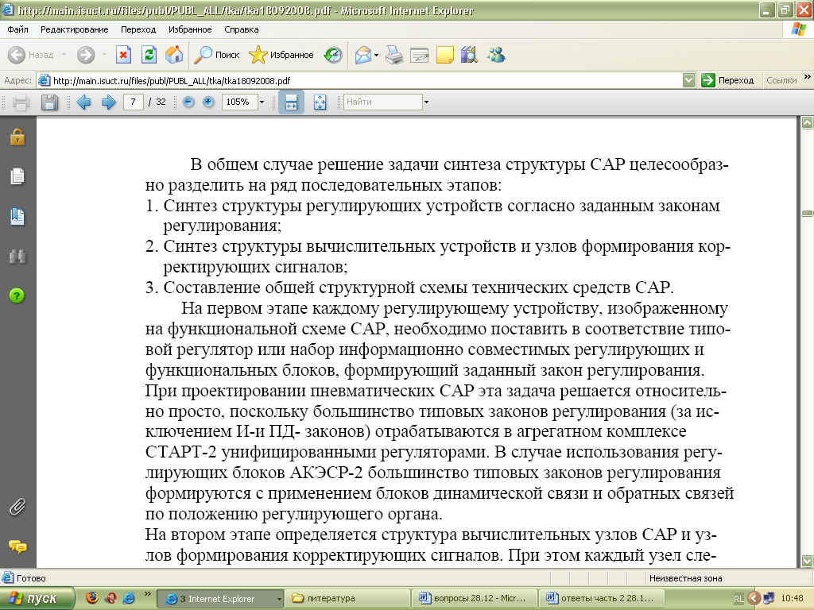Launch Opera from quick launch

pyautogui.click(x=110, y=598)
